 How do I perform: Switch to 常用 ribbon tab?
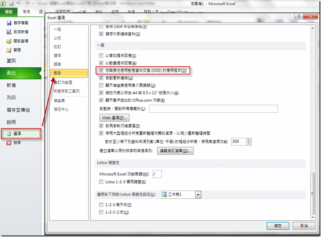(x=26, y=12)
